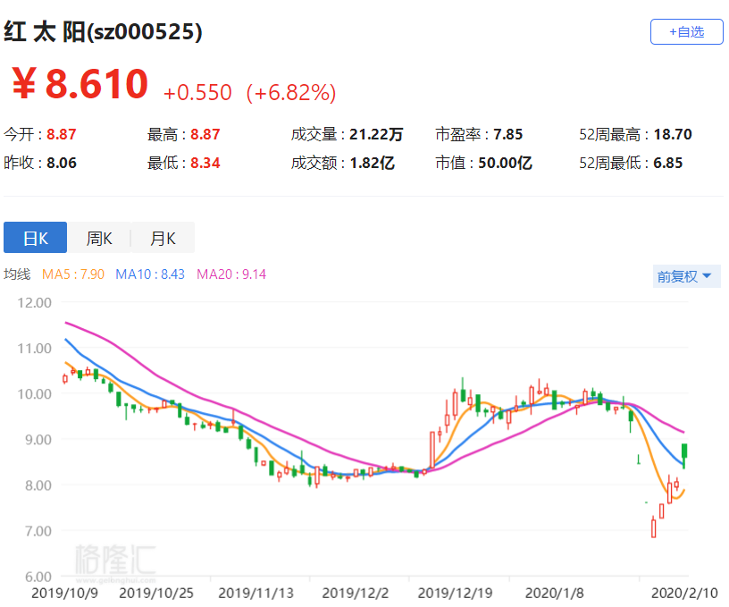The width and height of the screenshot is (729, 607).
Task: Click the 成交量 volume value 21.22万
Action: (375, 134)
